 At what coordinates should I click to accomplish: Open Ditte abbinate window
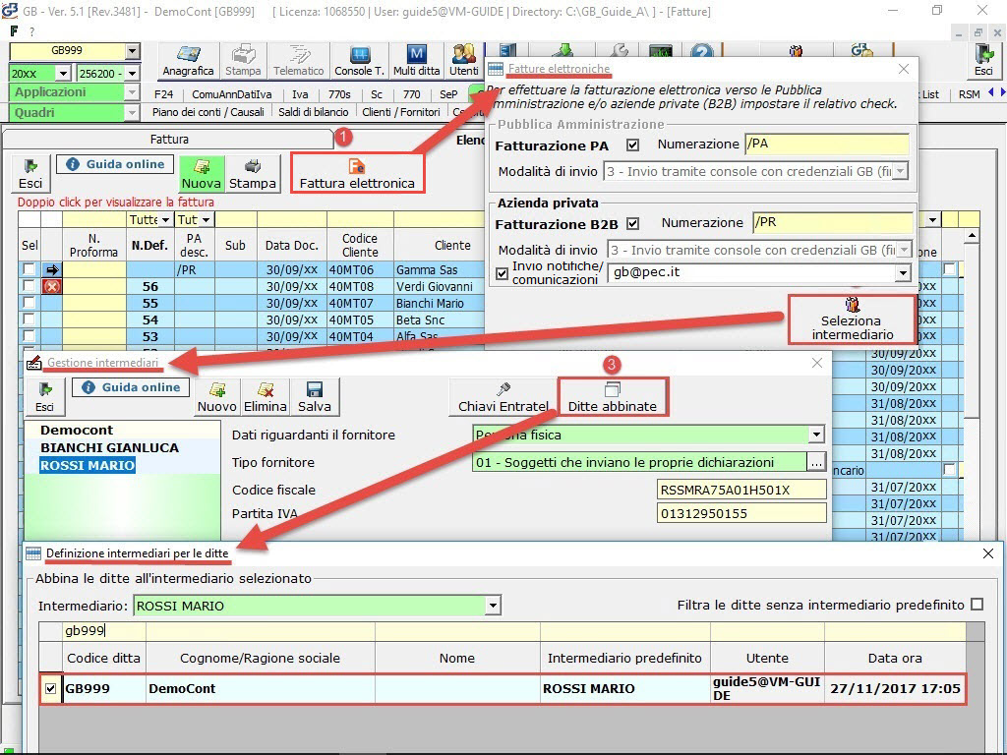(x=612, y=397)
